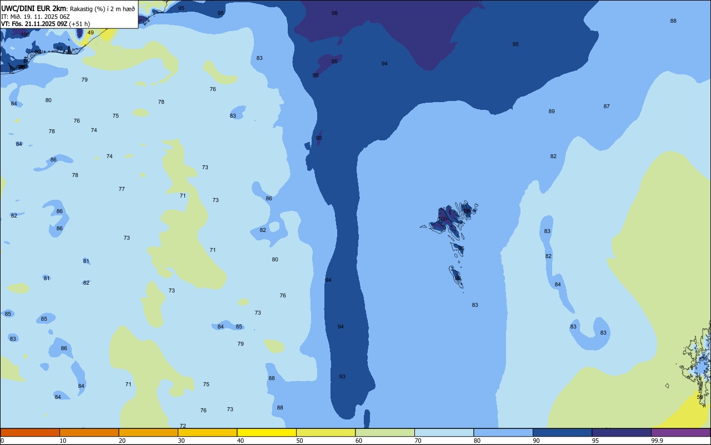This screenshot has width=711, height=445.
Task: Click the "(+51 h)" forecast offset text
Action: click(80, 24)
